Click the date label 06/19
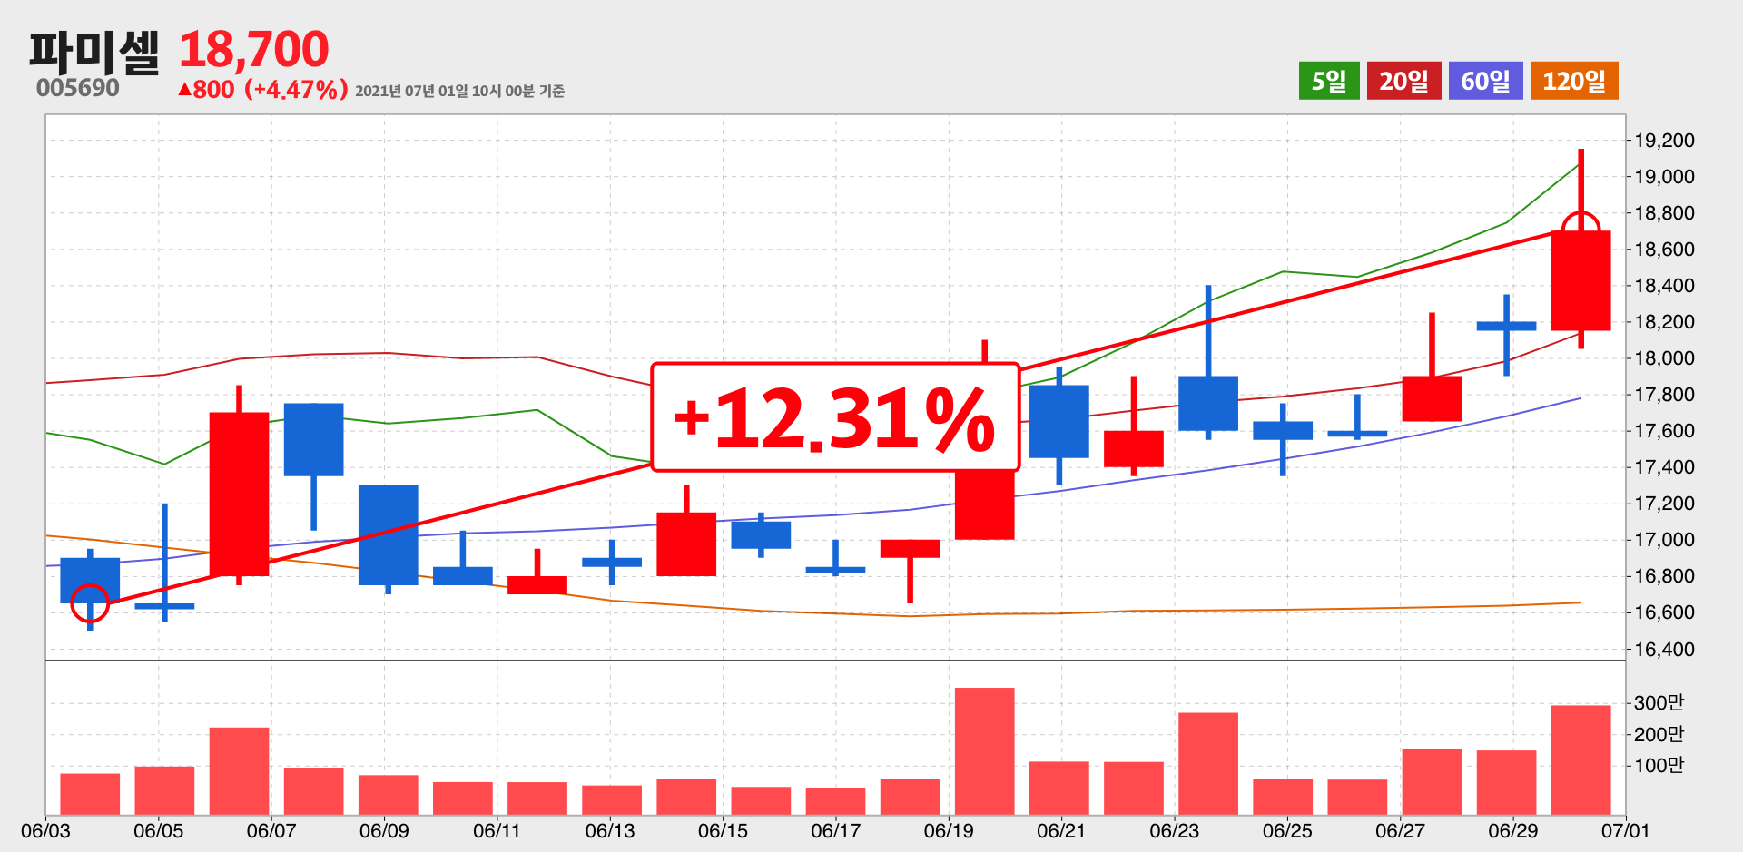 coord(949,831)
